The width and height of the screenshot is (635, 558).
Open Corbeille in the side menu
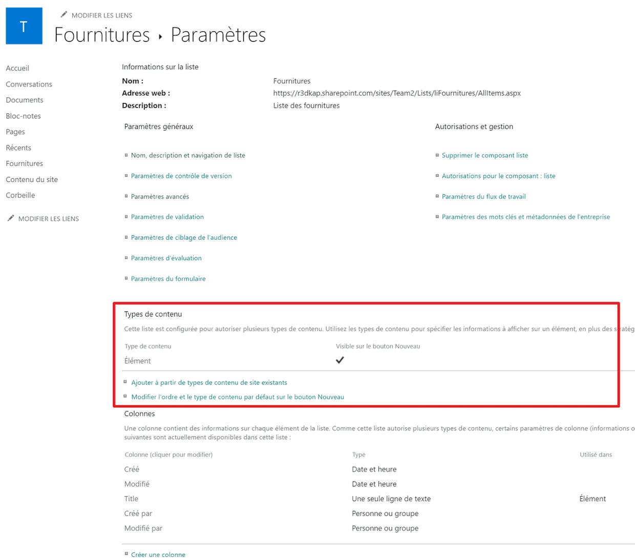20,195
